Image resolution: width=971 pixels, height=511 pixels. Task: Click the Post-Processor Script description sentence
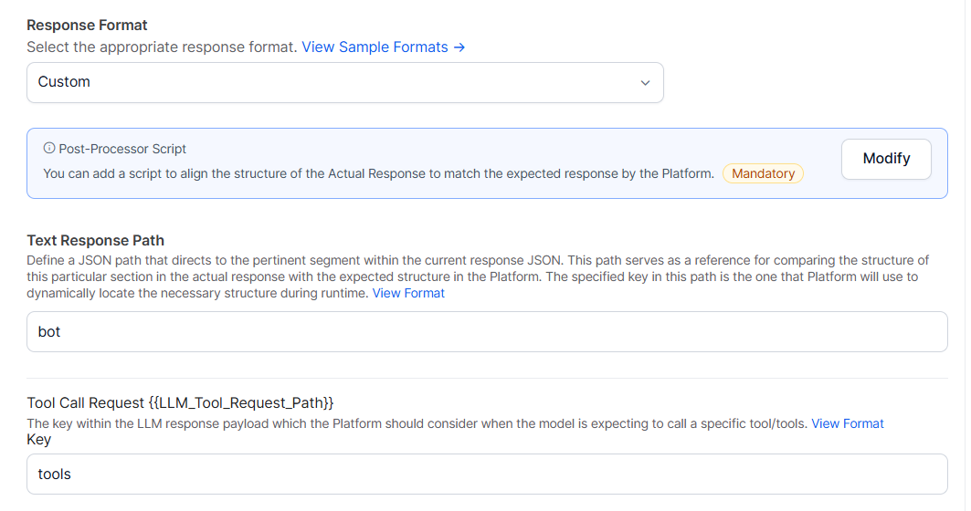click(378, 173)
